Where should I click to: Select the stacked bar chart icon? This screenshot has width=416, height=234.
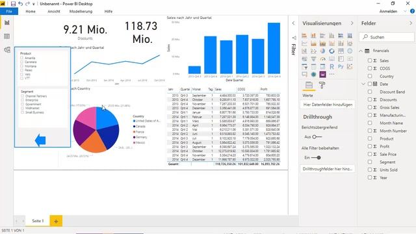(x=304, y=35)
